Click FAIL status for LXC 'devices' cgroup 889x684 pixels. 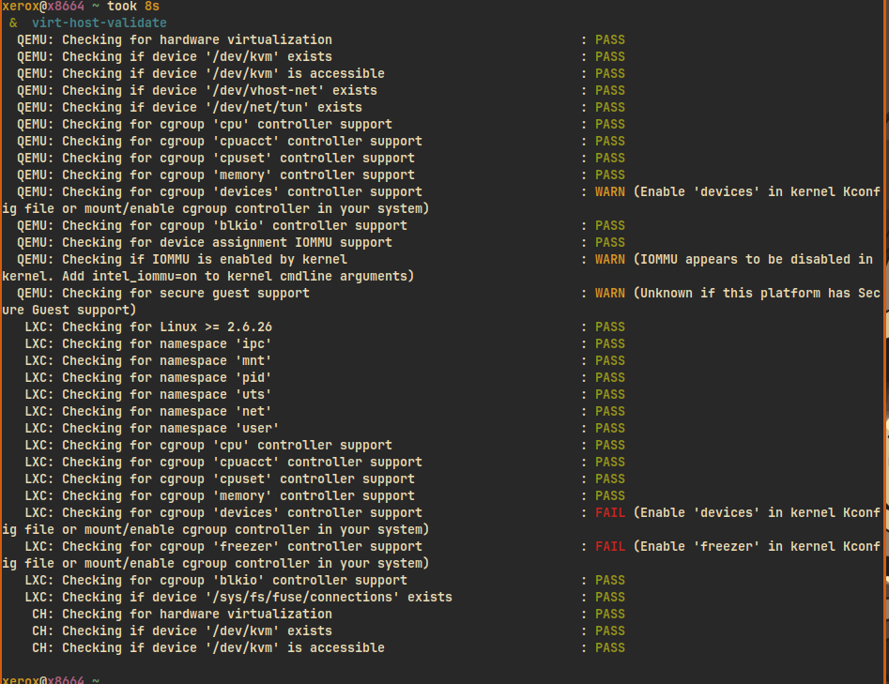tap(609, 512)
